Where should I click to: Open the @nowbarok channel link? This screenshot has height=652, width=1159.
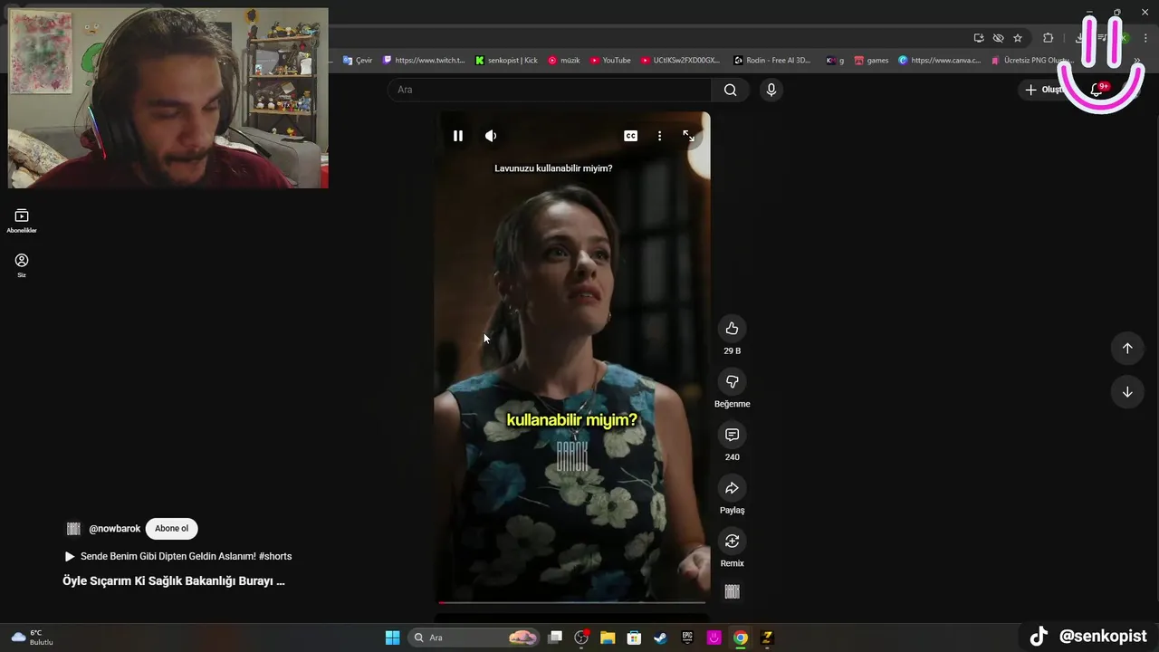(115, 529)
